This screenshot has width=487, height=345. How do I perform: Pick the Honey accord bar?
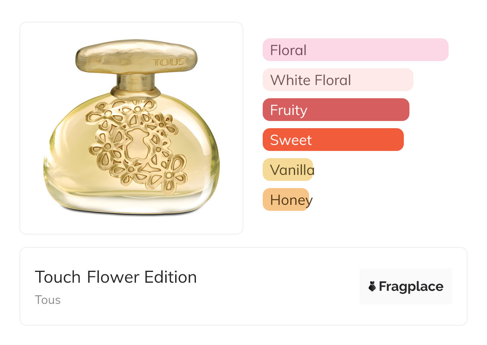[x=286, y=200]
